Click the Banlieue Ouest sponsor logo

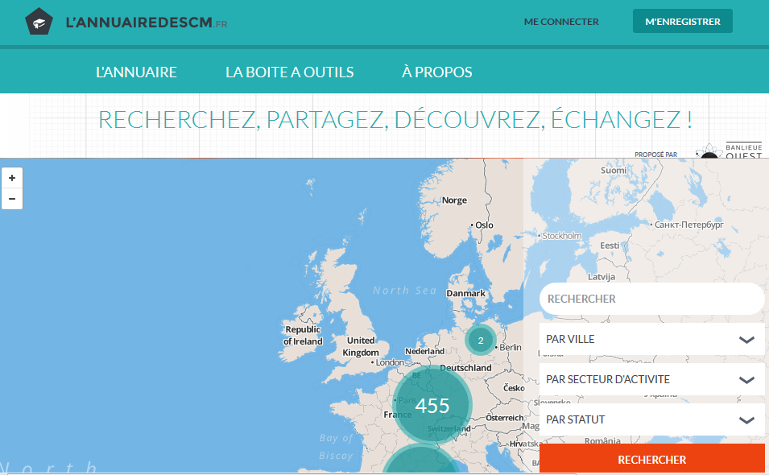[x=730, y=151]
